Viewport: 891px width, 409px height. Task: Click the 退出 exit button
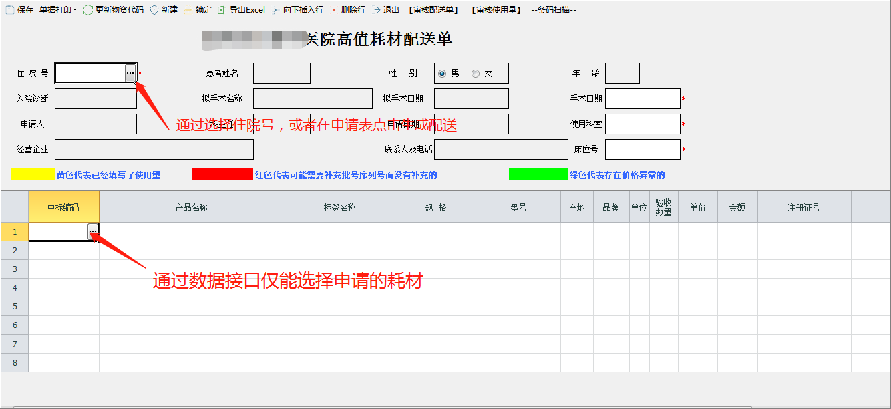click(385, 10)
